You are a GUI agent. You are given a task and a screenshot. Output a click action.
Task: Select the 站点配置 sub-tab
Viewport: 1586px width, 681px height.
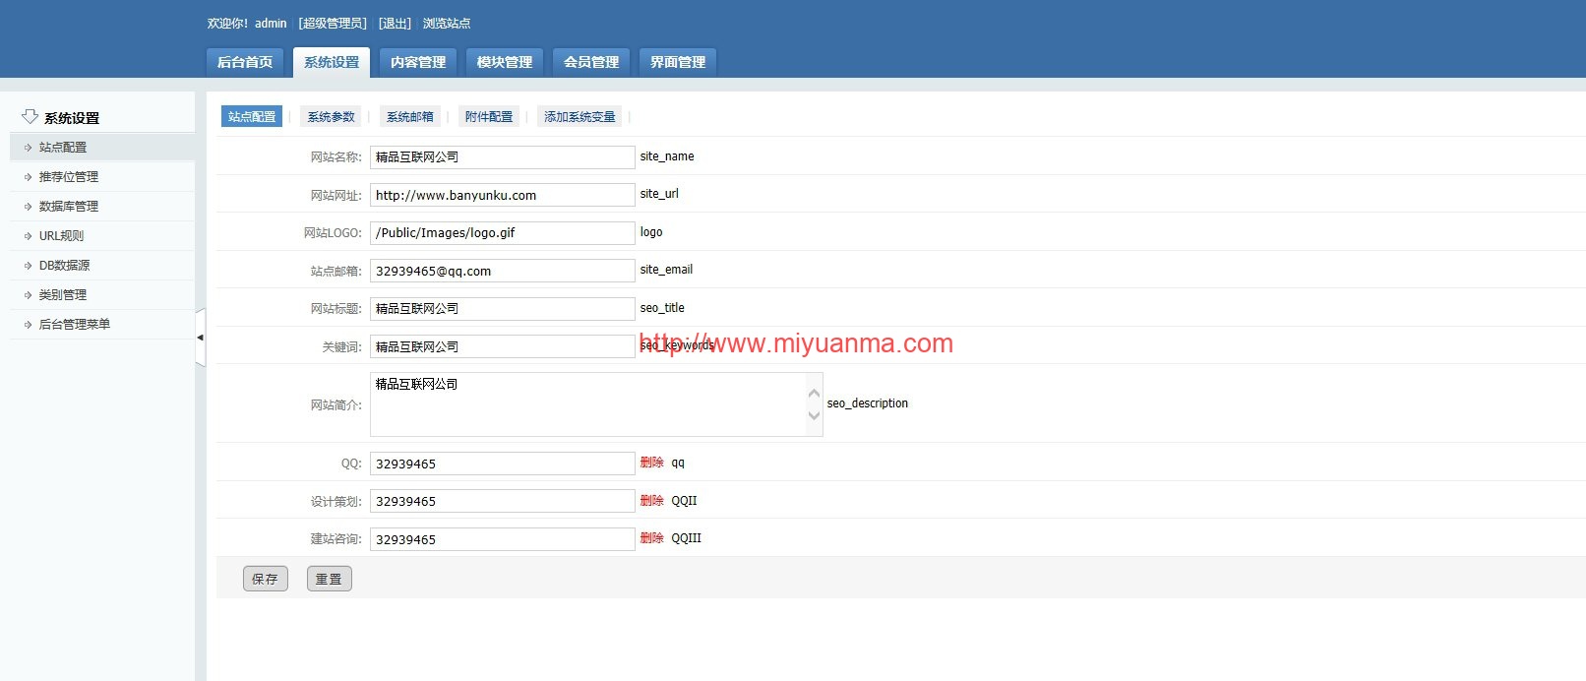click(252, 116)
